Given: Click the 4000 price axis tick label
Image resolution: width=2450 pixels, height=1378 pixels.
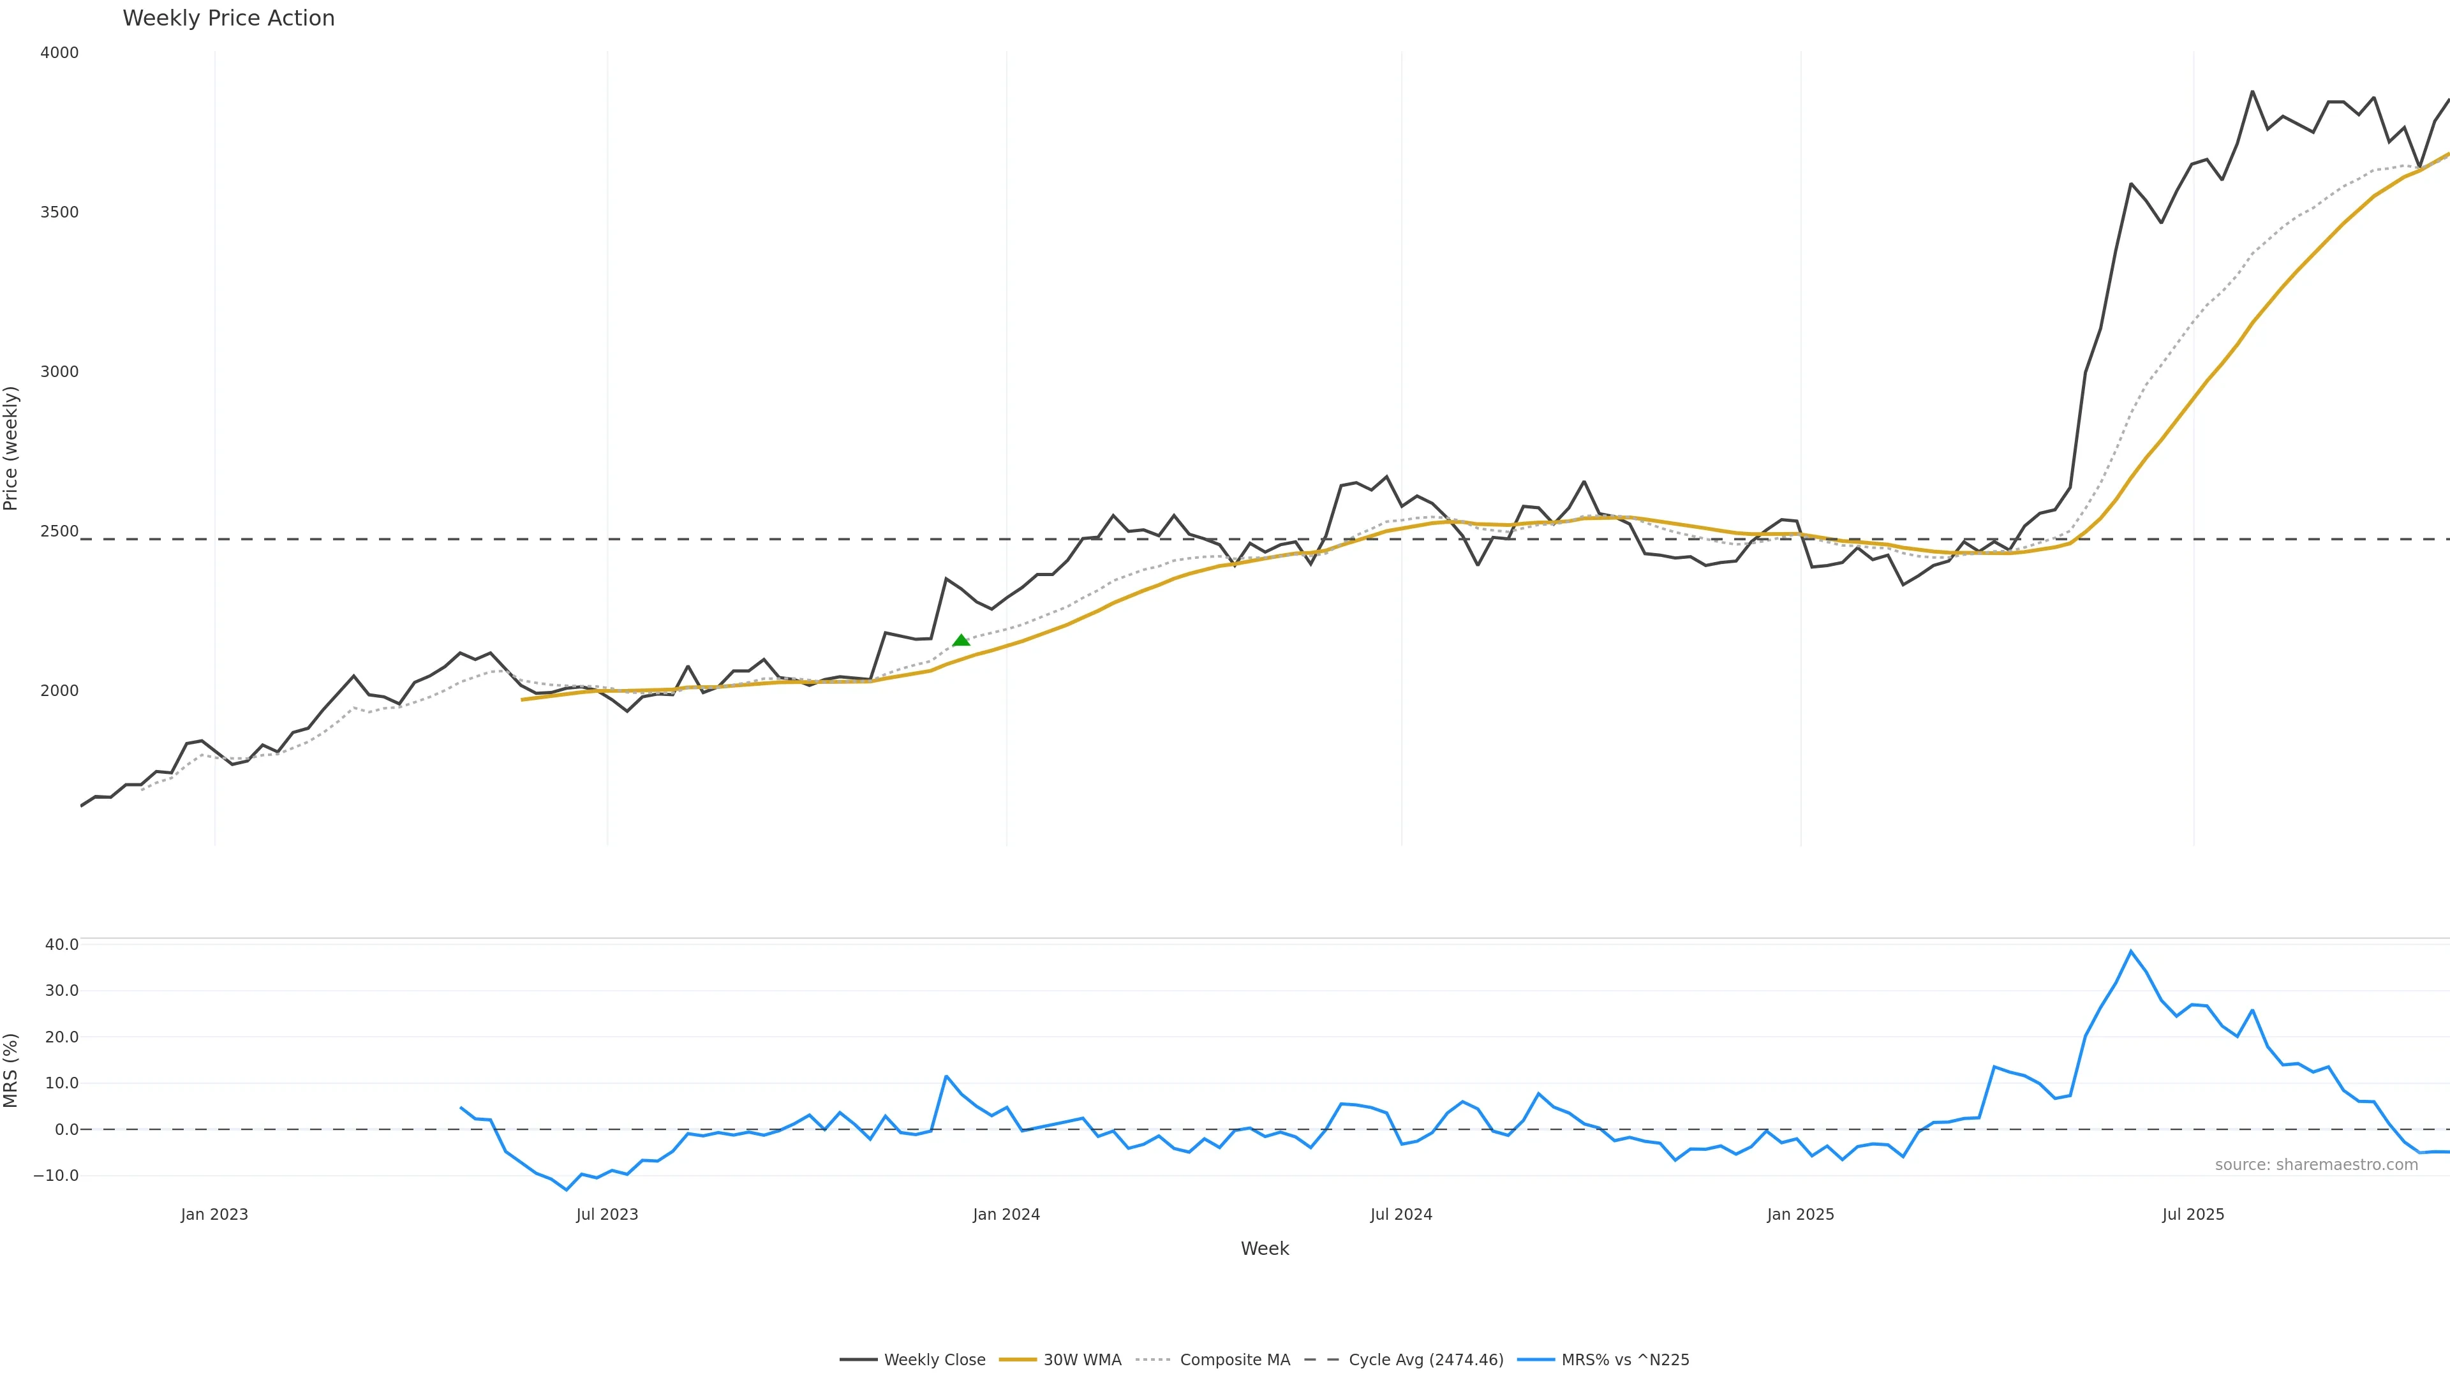Looking at the screenshot, I should click(59, 53).
